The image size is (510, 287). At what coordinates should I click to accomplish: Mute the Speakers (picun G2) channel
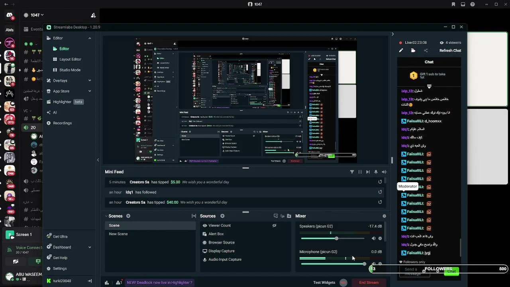coord(373,238)
